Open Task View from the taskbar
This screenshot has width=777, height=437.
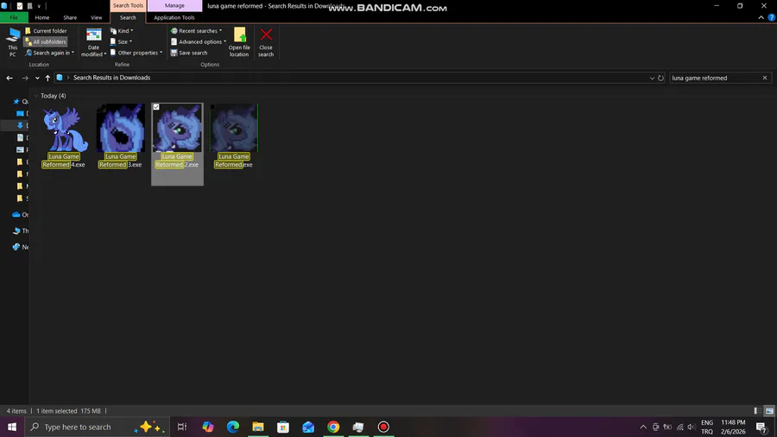coord(182,427)
